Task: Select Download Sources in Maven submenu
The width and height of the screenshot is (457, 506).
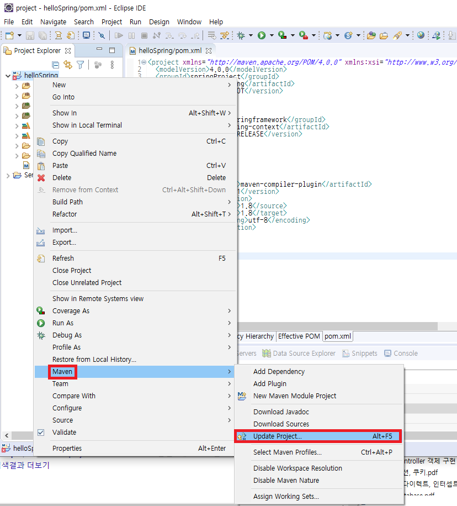Action: 319,424
